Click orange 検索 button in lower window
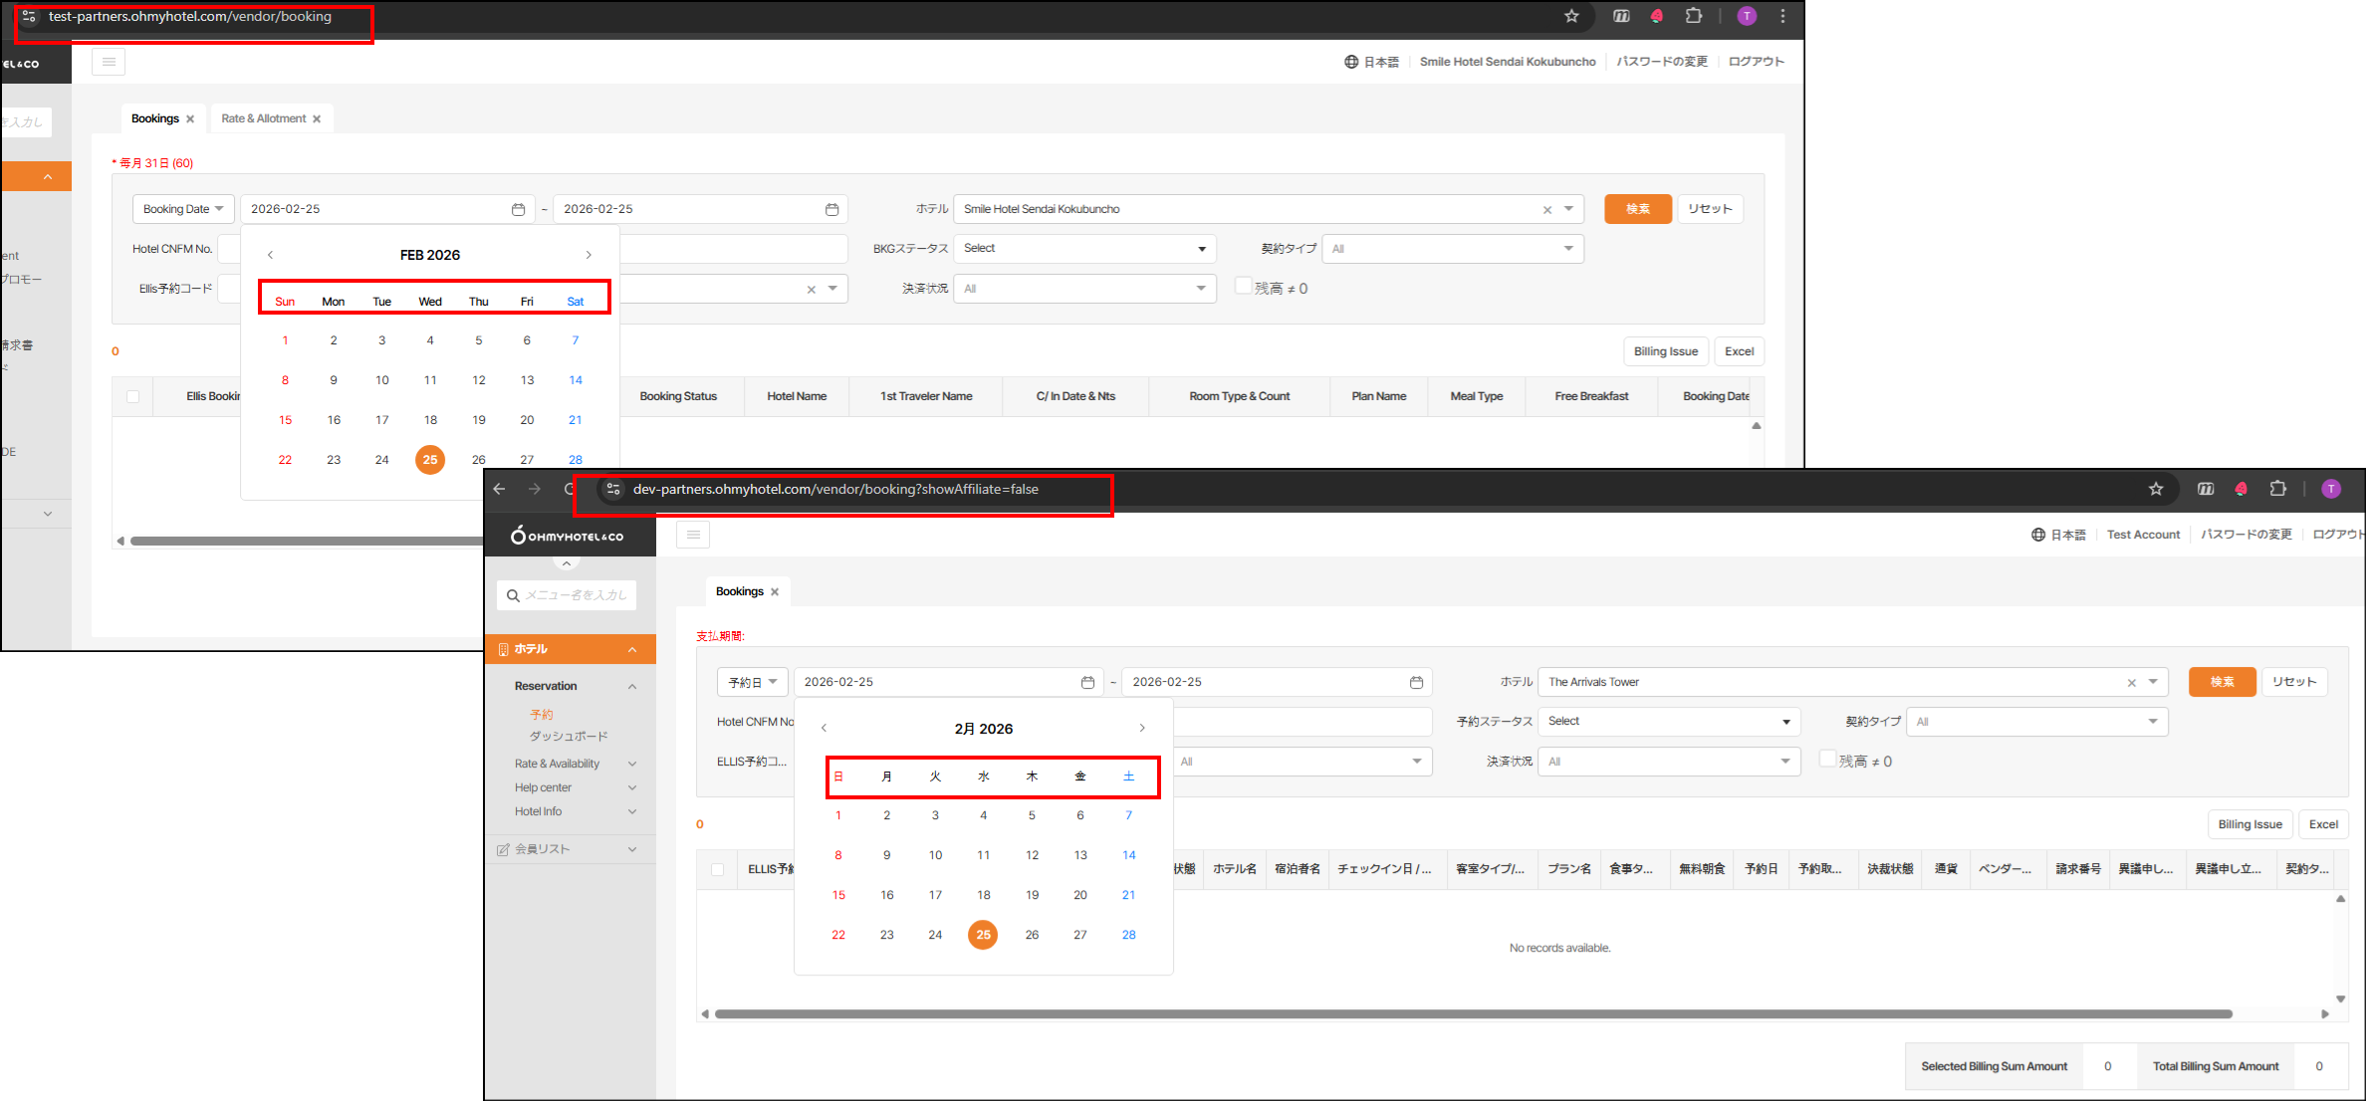This screenshot has width=2366, height=1101. (2222, 682)
